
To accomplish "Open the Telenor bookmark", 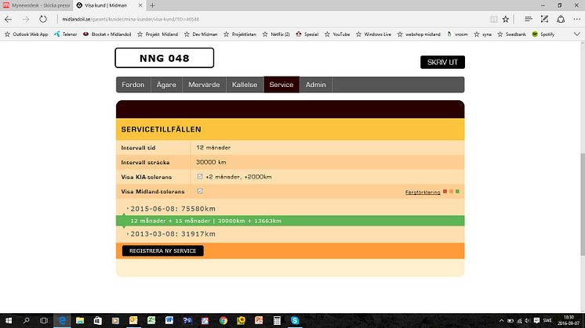I will point(66,34).
